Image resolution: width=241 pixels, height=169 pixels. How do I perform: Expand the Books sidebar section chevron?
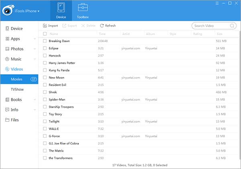(x=34, y=100)
